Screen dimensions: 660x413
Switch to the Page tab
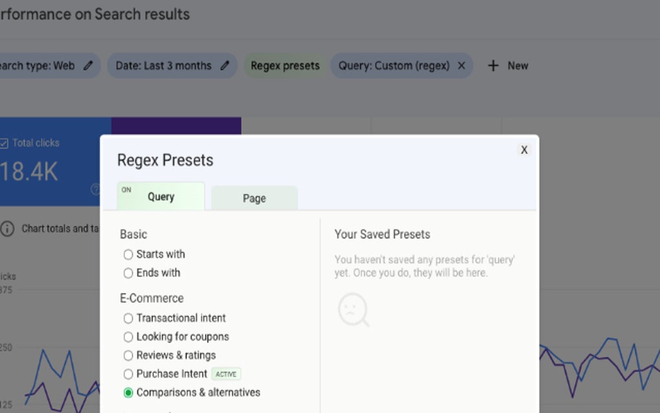pos(254,198)
